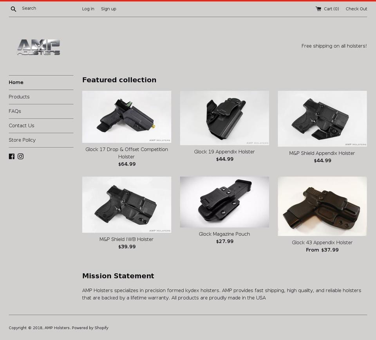This screenshot has width=376, height=340.
Task: Open M&P Shield Appendix Holster image
Action: click(x=322, y=119)
